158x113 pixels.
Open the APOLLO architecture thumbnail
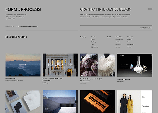tap(60, 101)
